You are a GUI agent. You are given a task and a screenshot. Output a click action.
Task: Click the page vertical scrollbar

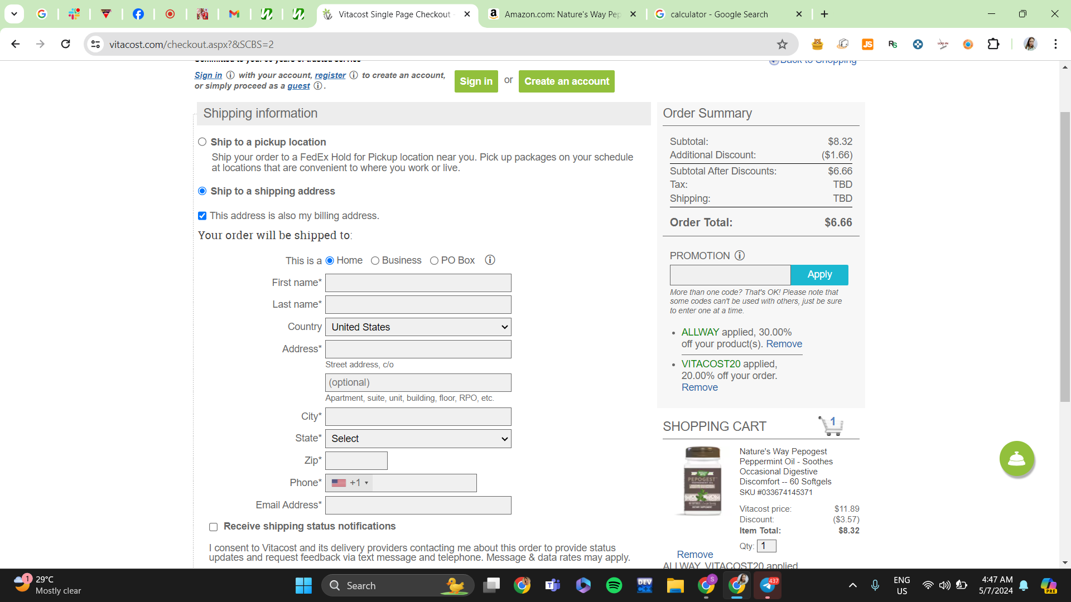pos(1065,256)
